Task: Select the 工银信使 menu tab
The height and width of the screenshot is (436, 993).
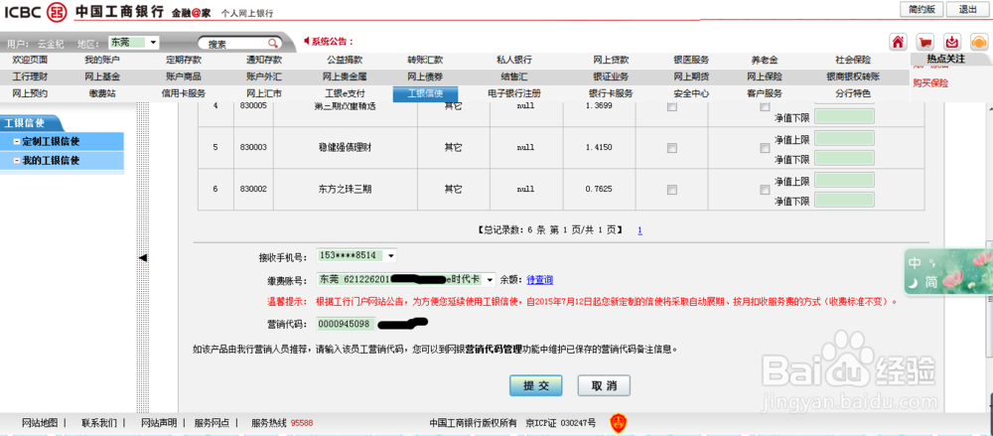Action: (x=424, y=93)
